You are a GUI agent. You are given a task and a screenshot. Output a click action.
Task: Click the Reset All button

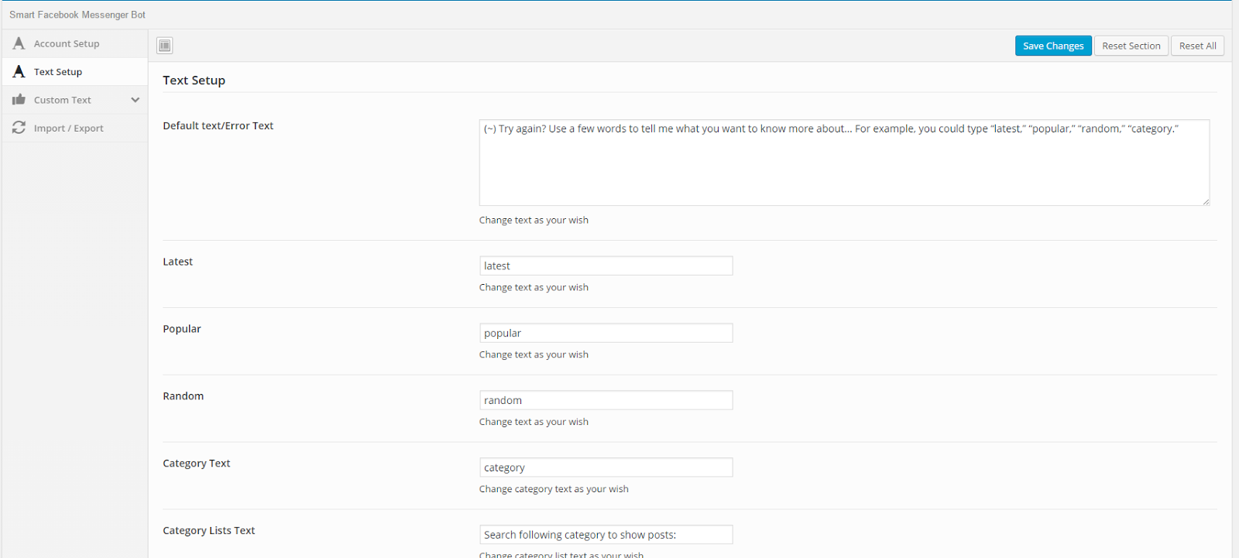pyautogui.click(x=1197, y=46)
